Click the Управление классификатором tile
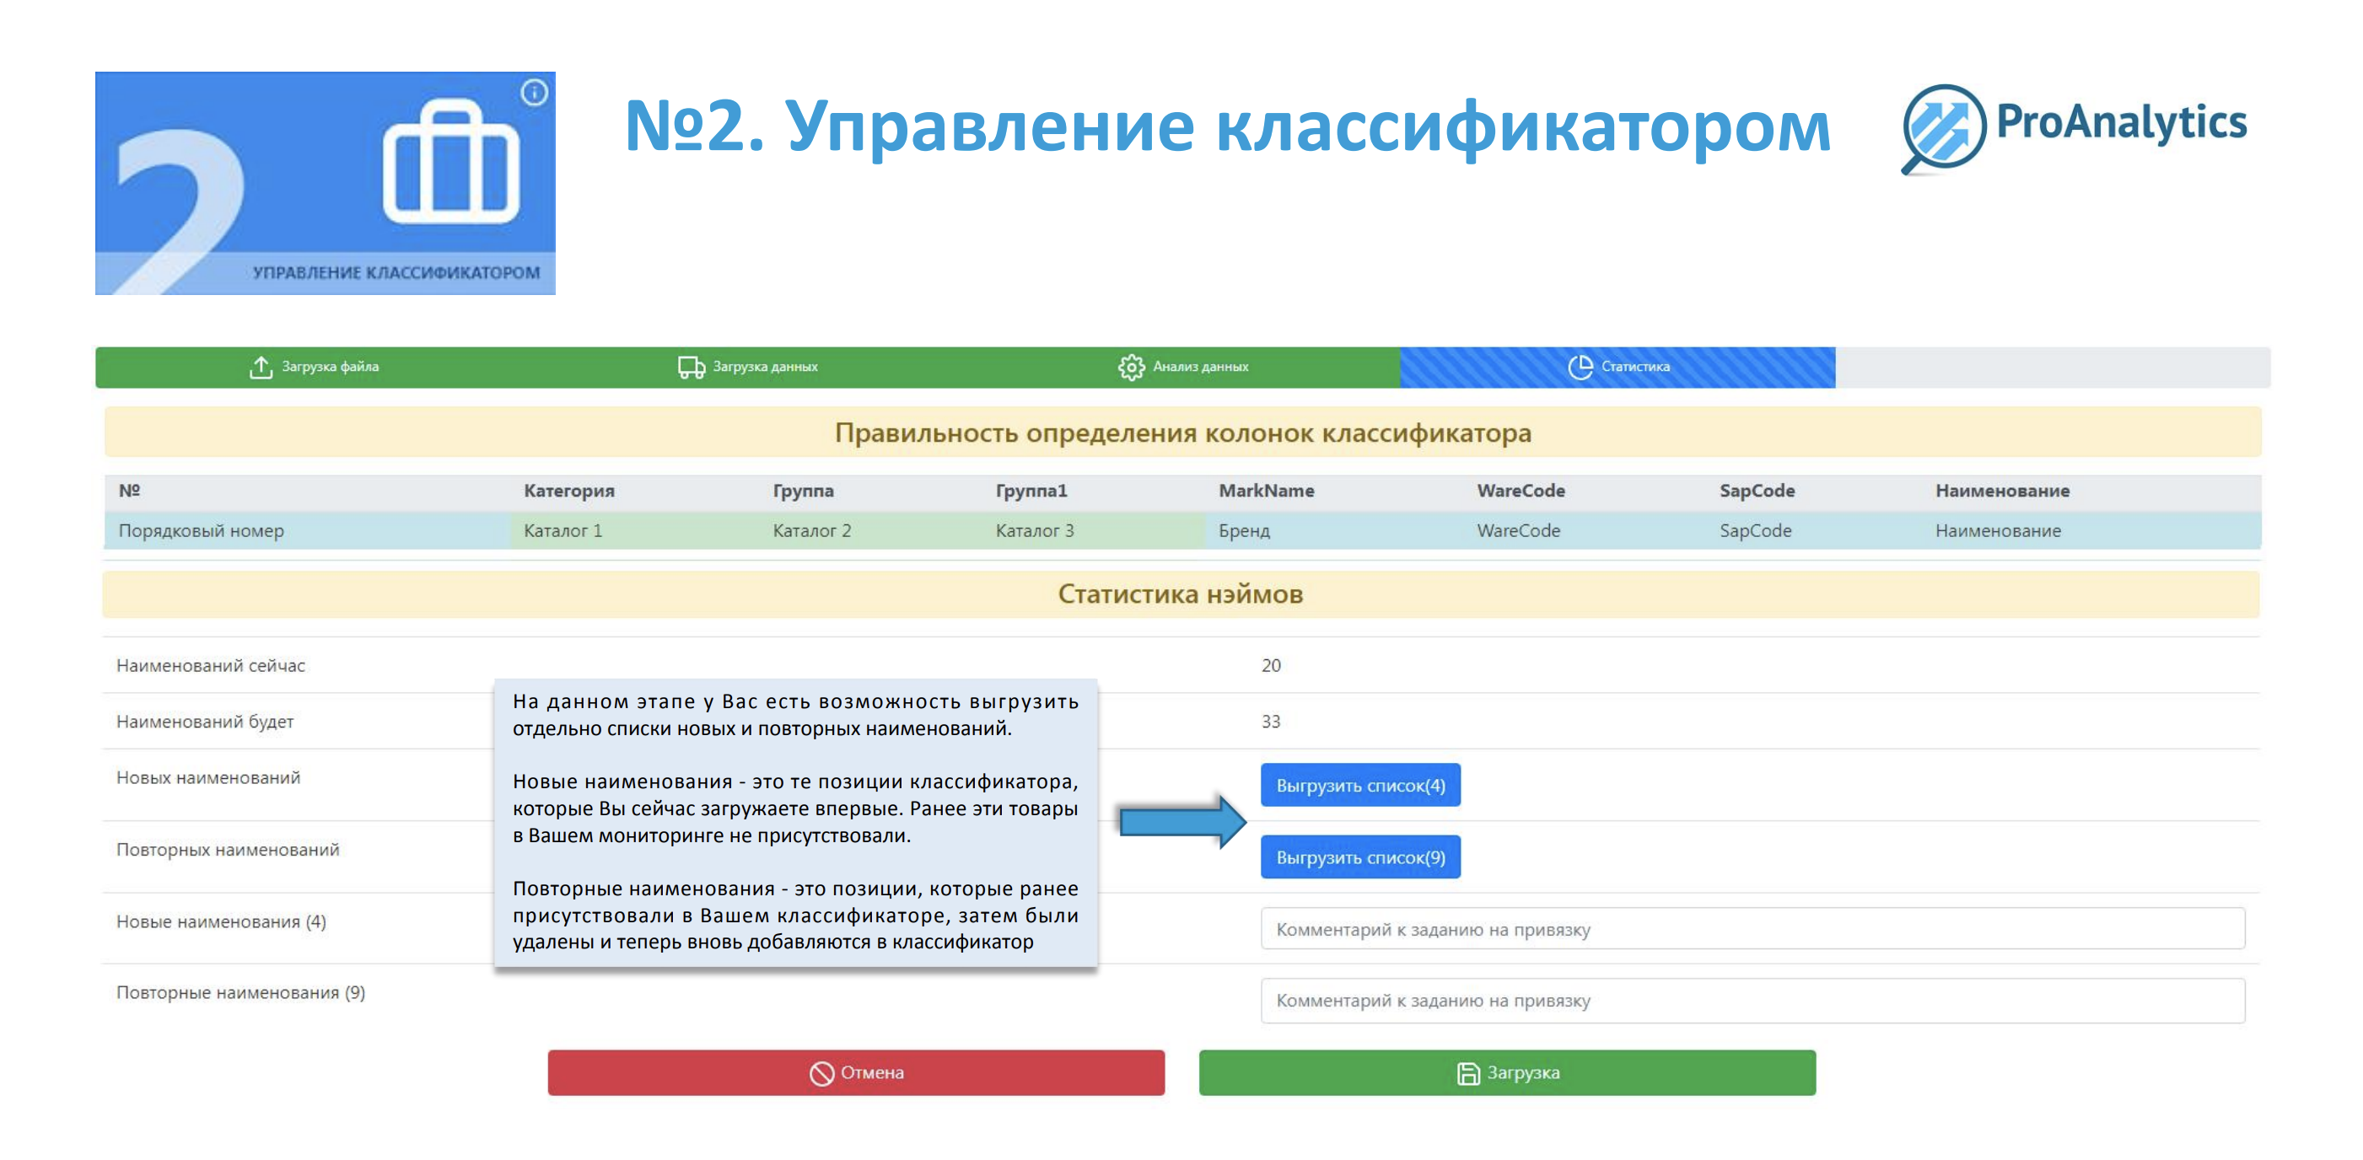This screenshot has height=1160, width=2363. click(325, 184)
